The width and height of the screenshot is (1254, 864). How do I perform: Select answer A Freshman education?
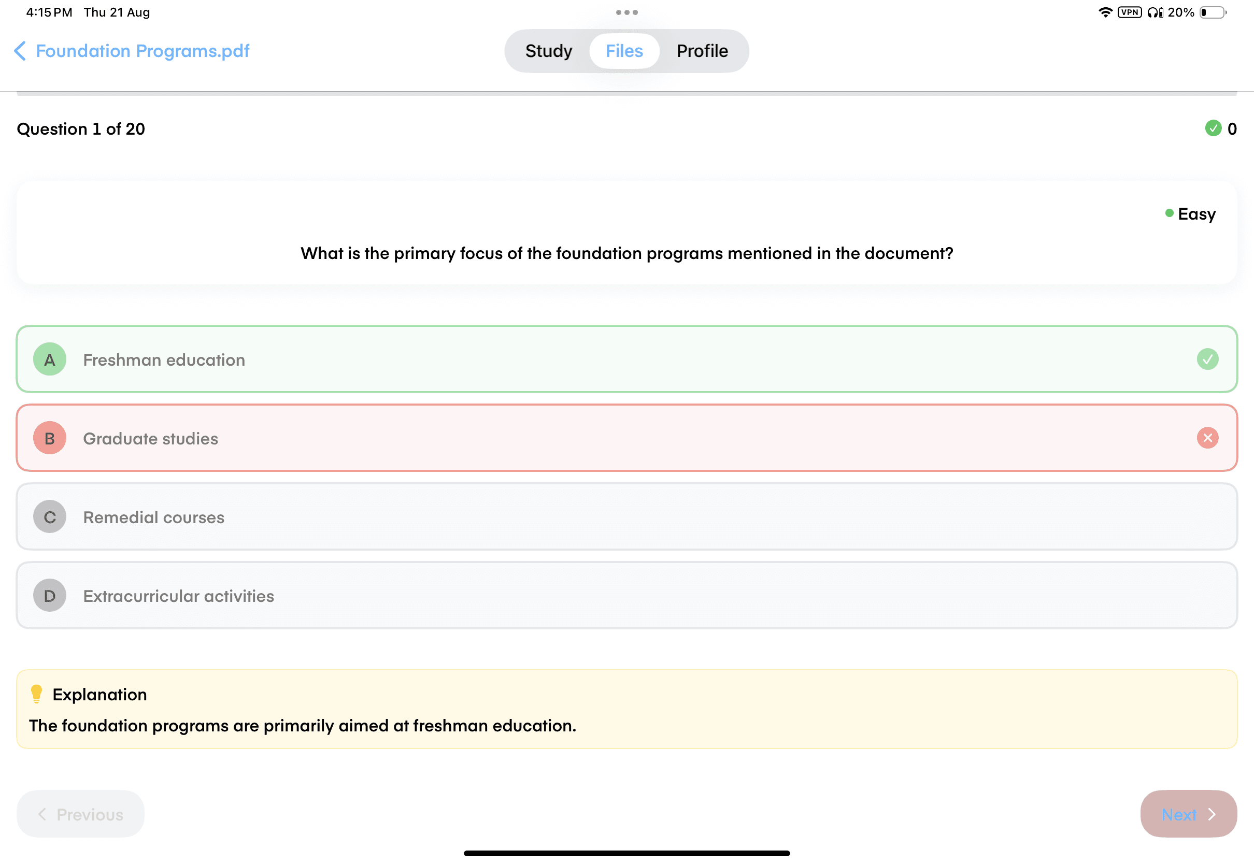click(627, 359)
